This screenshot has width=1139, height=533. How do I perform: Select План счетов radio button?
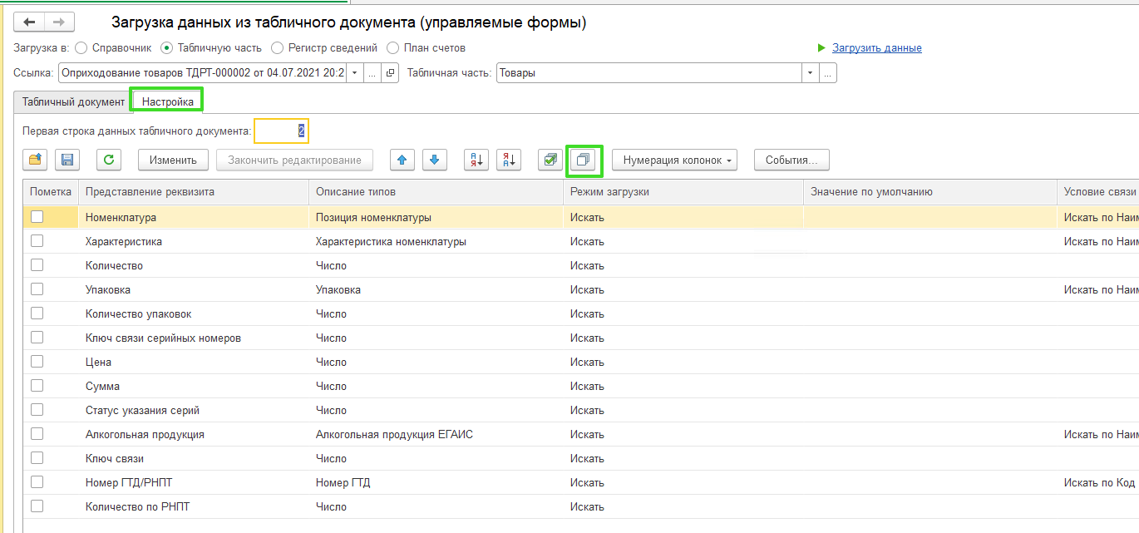click(393, 48)
